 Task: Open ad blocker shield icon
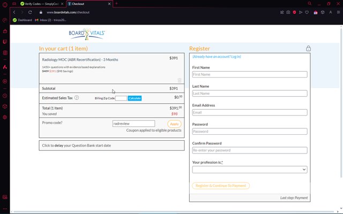click(294, 12)
